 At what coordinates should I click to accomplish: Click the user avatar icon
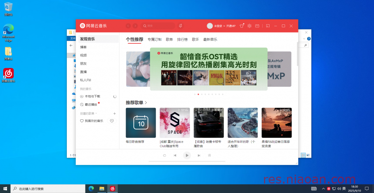[x=210, y=26]
